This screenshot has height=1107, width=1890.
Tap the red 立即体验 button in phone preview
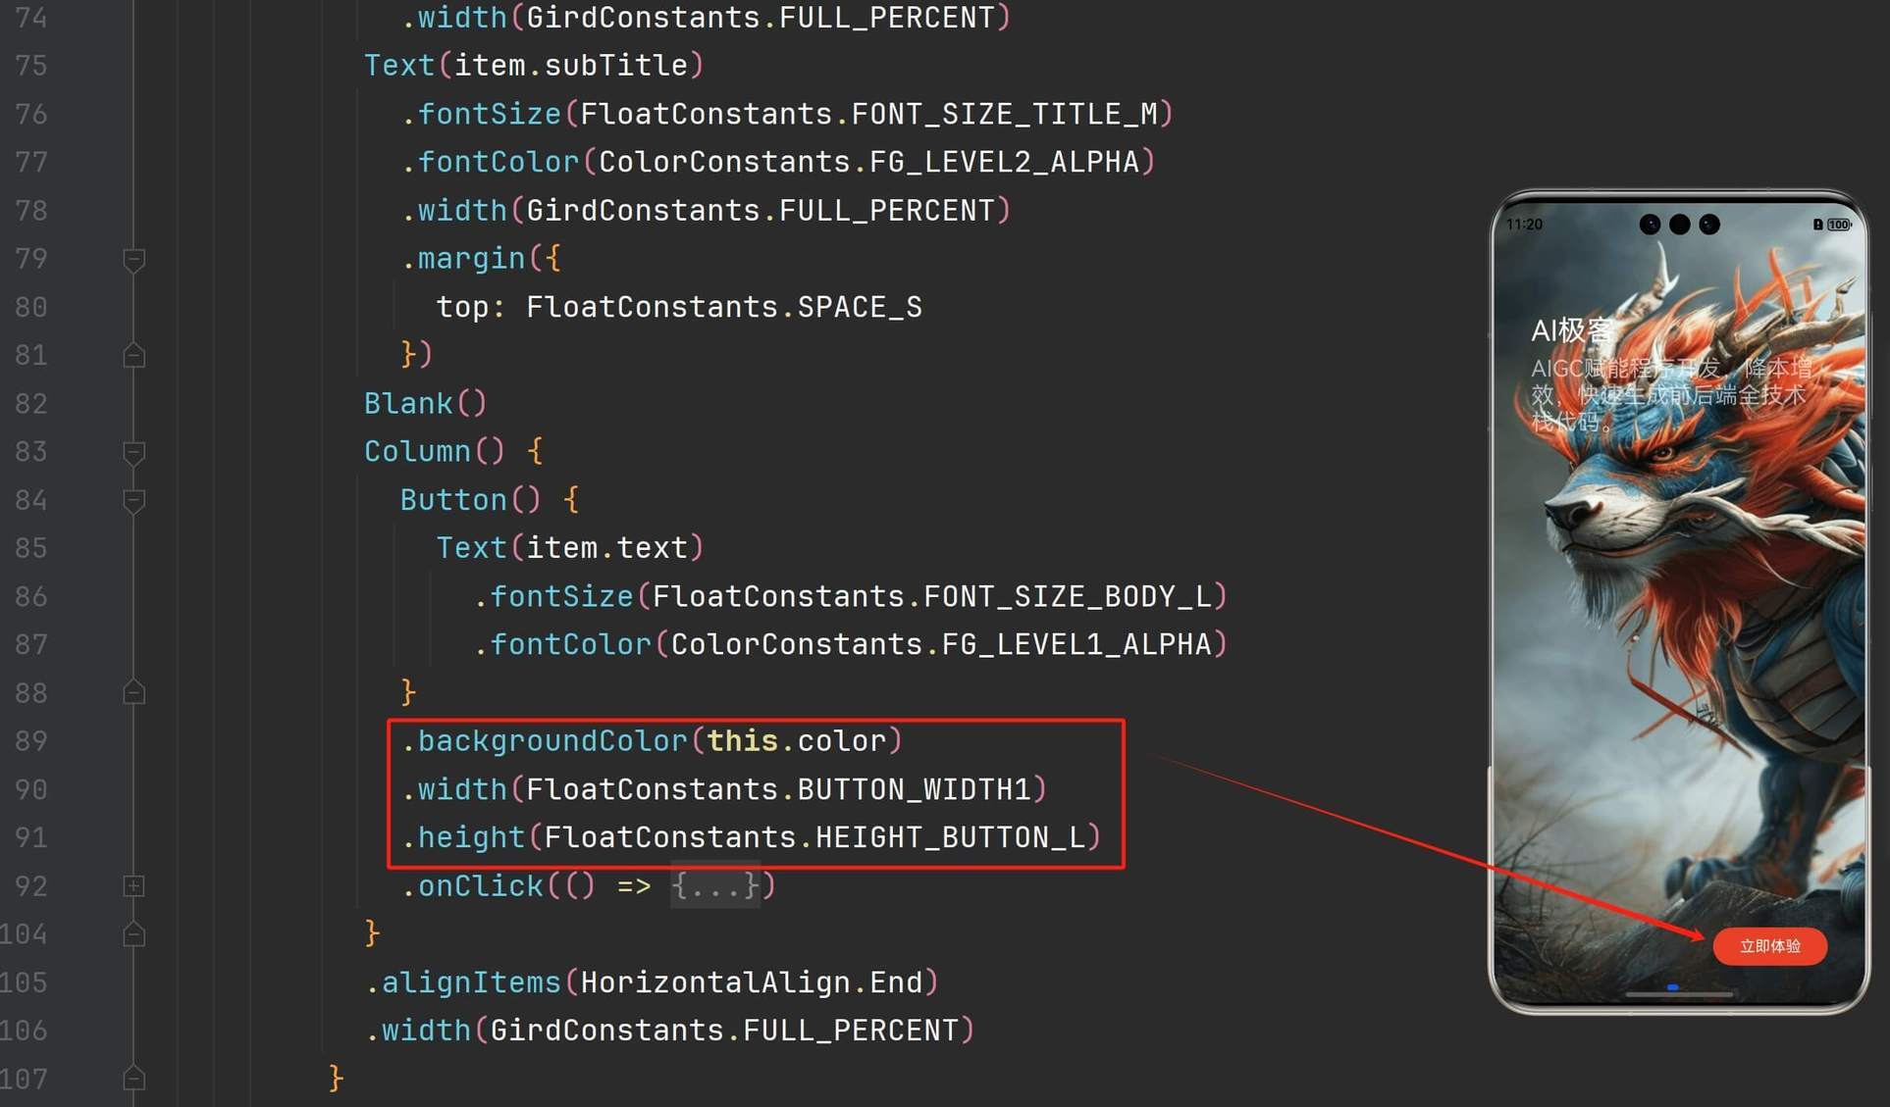click(x=1769, y=946)
